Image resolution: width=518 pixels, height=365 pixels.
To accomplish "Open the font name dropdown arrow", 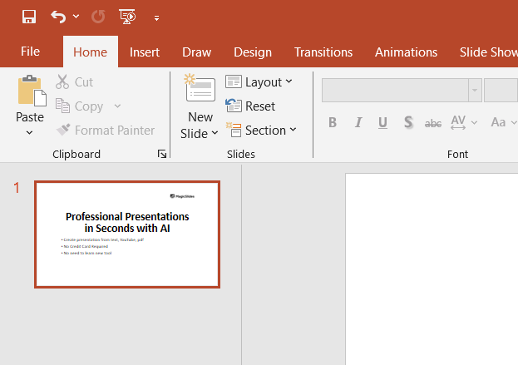I will click(x=475, y=90).
